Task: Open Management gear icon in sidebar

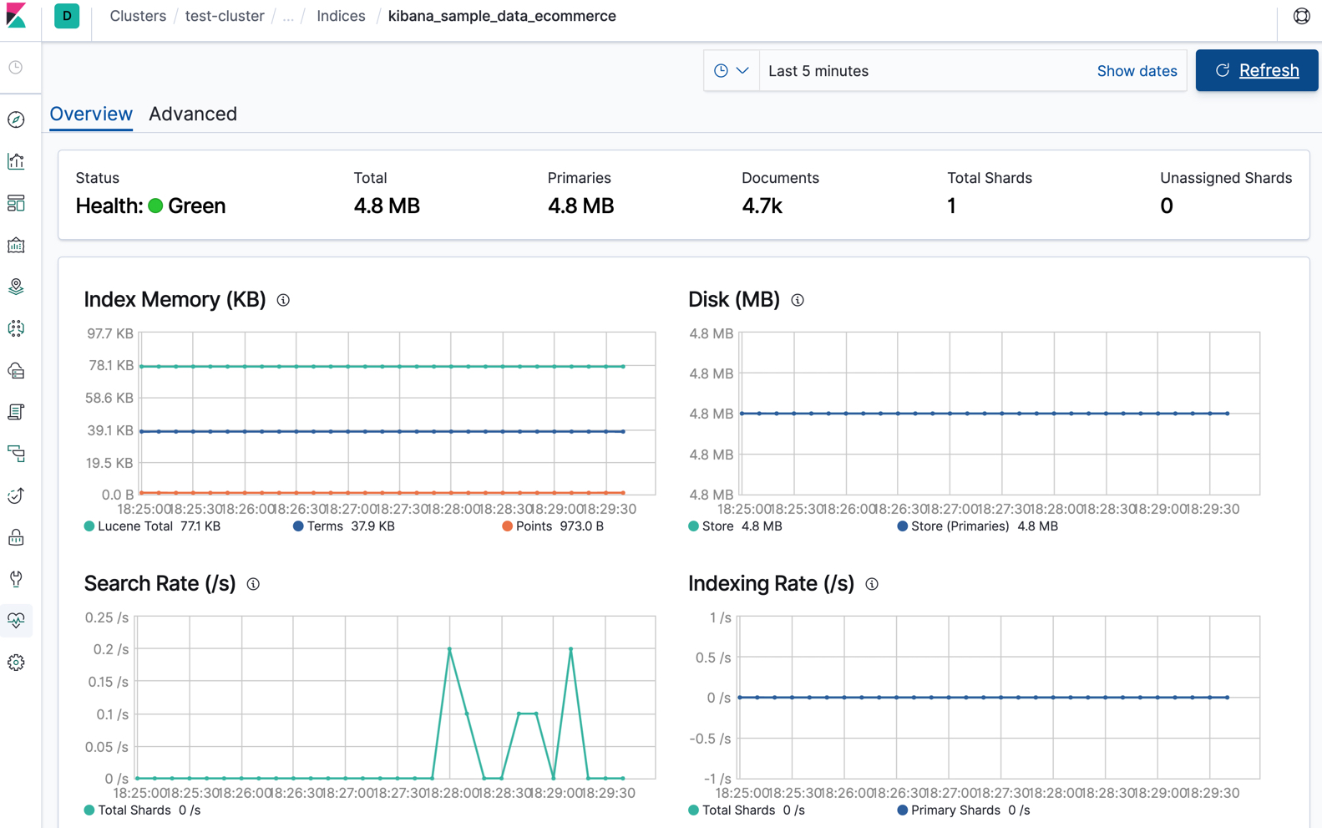Action: click(x=16, y=663)
